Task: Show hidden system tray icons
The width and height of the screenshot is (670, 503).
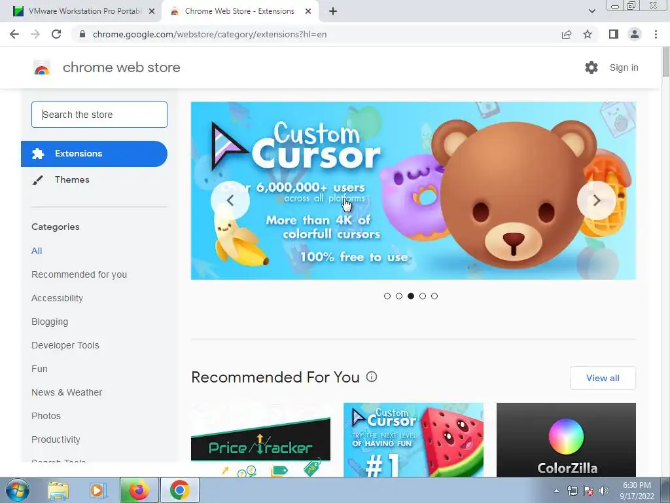Action: tap(556, 491)
